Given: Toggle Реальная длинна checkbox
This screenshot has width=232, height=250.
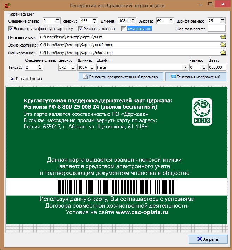Looking at the screenshot, I should coord(80,29).
